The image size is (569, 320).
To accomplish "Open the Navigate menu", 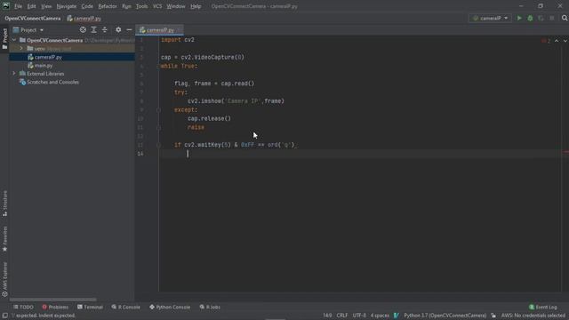I will pos(67,6).
